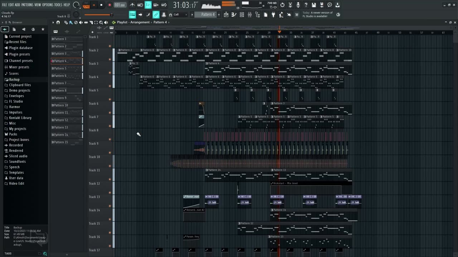
Task: Open the TOOLS menu
Action: [58, 5]
